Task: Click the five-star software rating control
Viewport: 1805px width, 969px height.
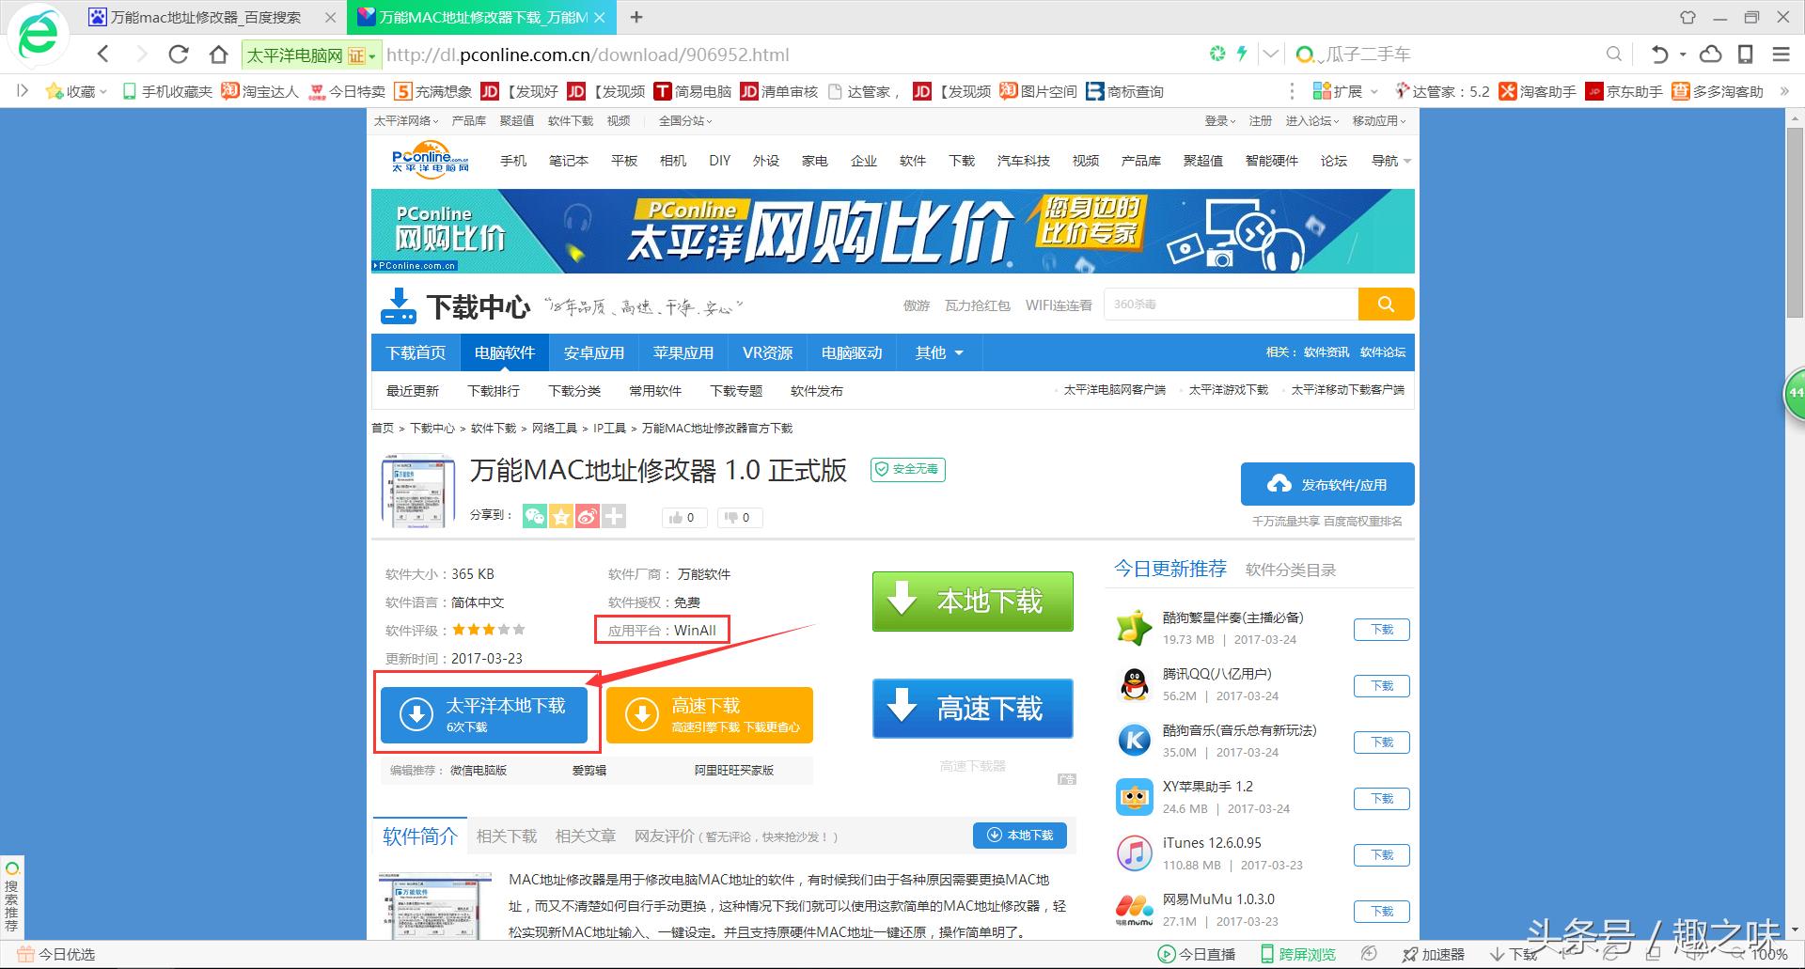Action: click(488, 630)
